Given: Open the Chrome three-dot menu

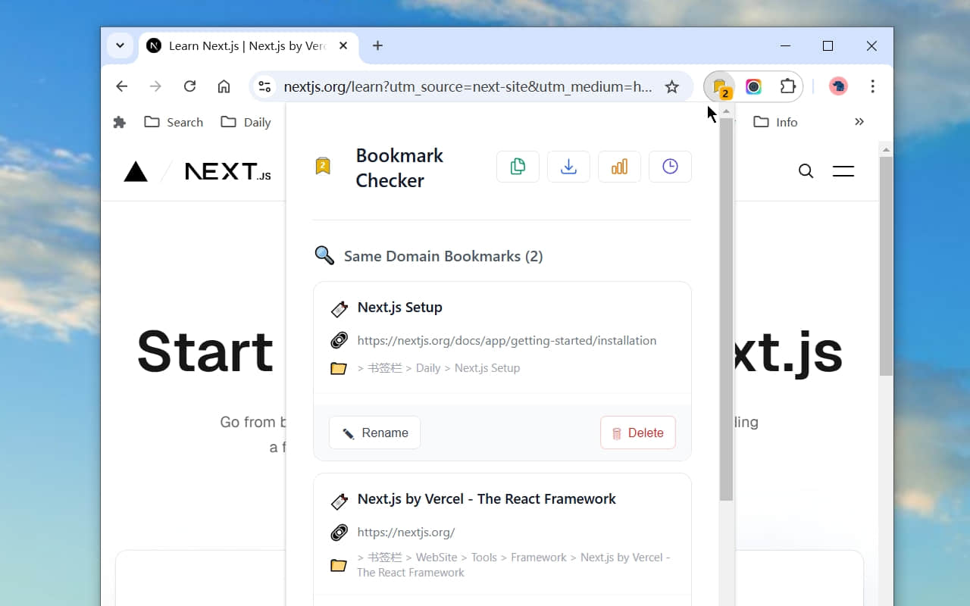Looking at the screenshot, I should pos(872,86).
